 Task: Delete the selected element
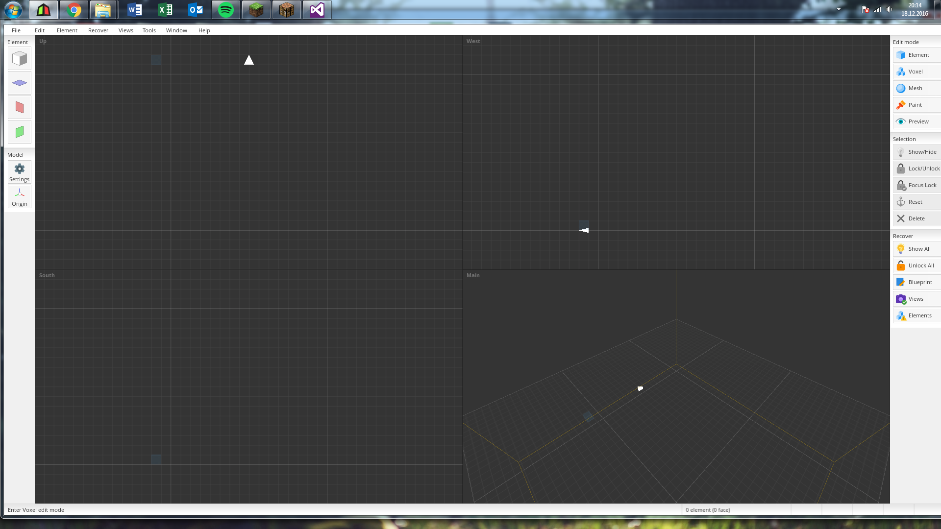pos(916,218)
